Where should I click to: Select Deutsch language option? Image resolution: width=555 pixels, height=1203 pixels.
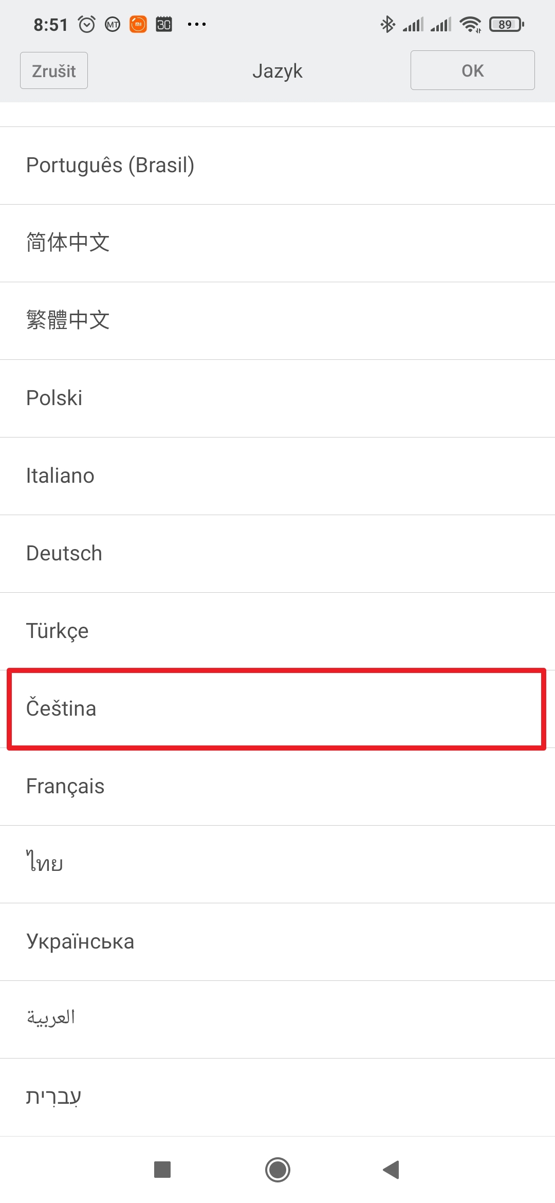pyautogui.click(x=277, y=554)
